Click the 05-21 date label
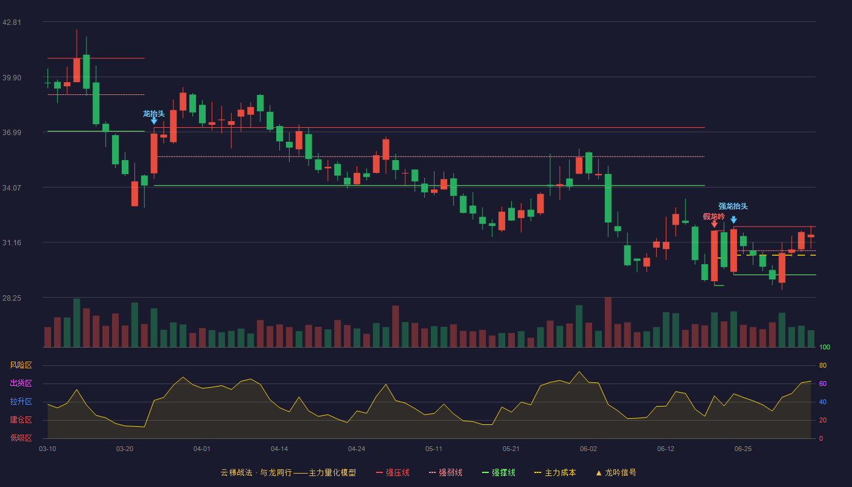Screen dimensions: 852x487 (511, 449)
